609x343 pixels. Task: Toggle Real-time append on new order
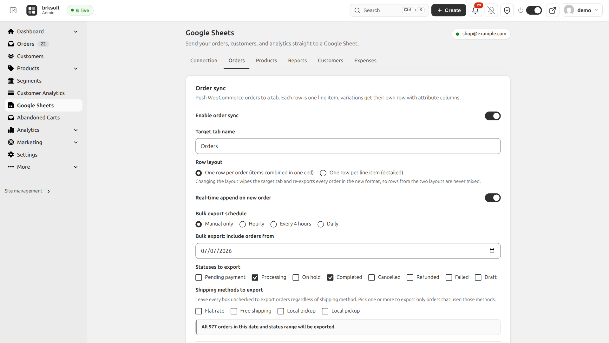tap(493, 198)
